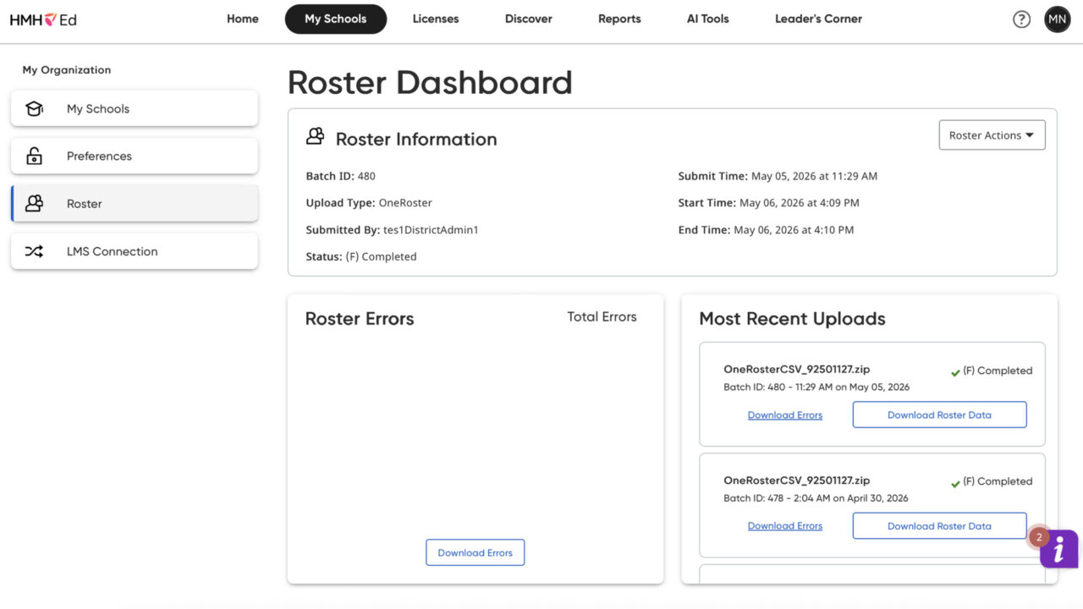The width and height of the screenshot is (1083, 609).
Task: Select My Schools in the sidebar
Action: click(x=134, y=108)
